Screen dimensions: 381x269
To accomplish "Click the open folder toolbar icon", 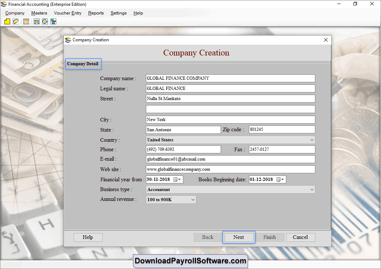I will [x=16, y=21].
